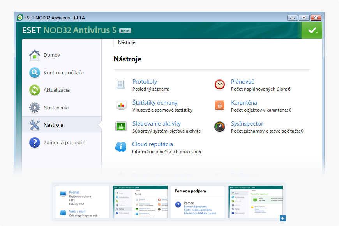Click the Karanténa orange lock icon
This screenshot has height=226, width=339.
click(x=220, y=105)
